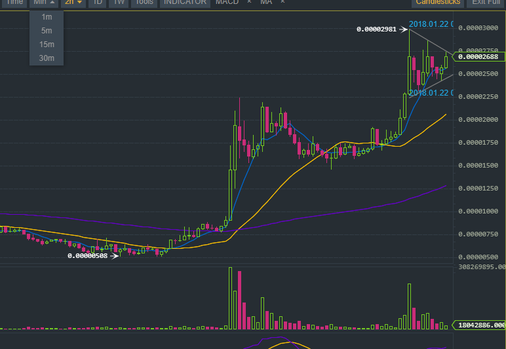Screen dimensions: 506x349
Task: Click the 0.00001500 price axis label
Action: (478, 165)
